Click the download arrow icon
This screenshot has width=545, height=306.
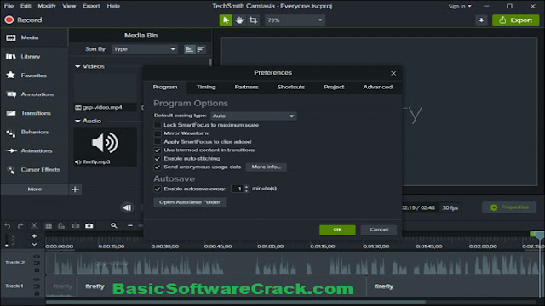[x=481, y=20]
